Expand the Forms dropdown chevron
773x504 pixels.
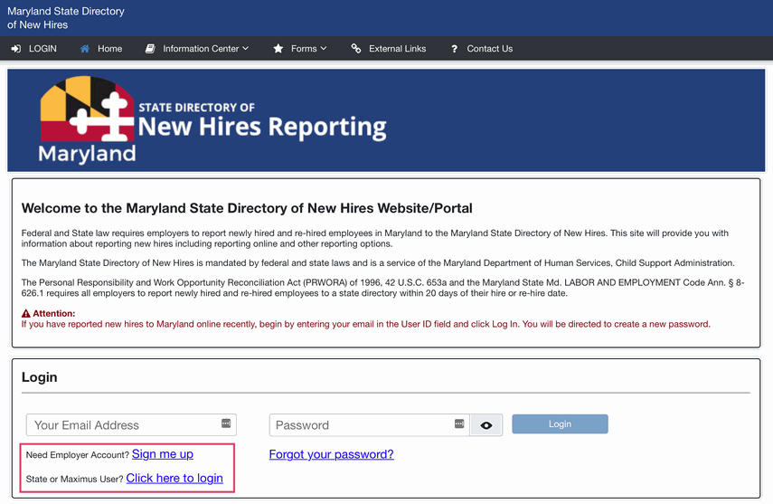point(324,48)
